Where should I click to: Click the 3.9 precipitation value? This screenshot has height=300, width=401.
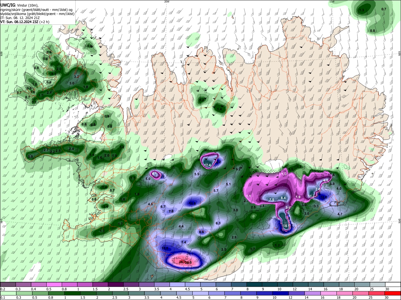point(332,184)
